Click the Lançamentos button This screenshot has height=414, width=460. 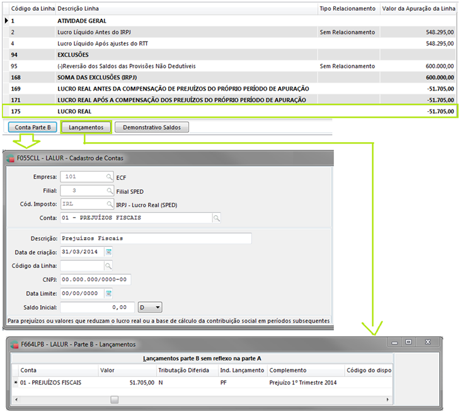click(x=86, y=128)
